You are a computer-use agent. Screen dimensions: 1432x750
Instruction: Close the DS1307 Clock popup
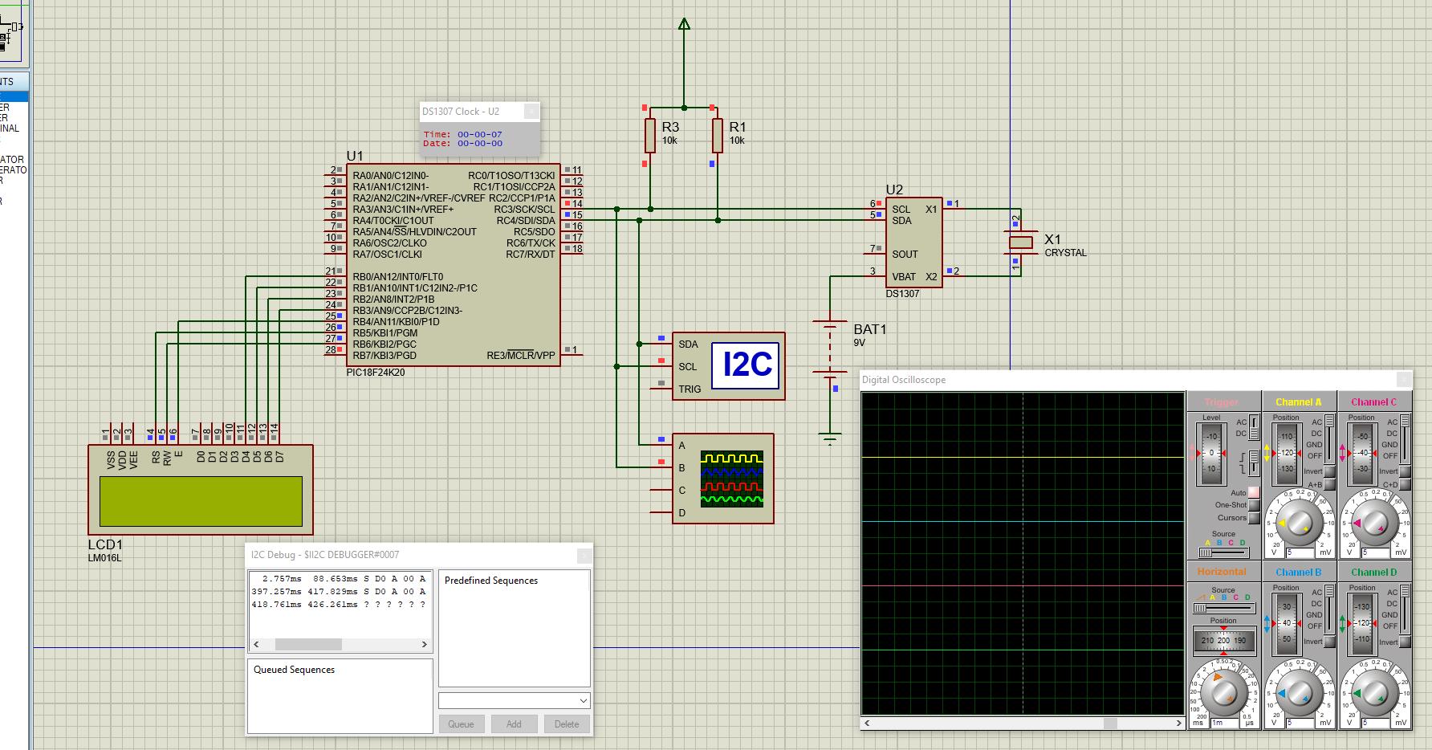pyautogui.click(x=531, y=112)
